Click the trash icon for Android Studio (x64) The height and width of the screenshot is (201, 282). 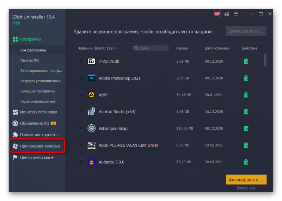pyautogui.click(x=246, y=112)
